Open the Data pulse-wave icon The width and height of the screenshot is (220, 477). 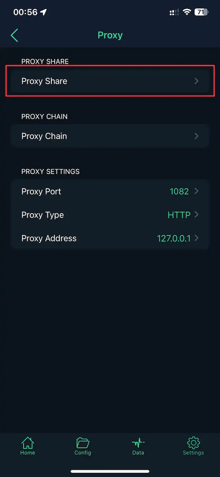[x=138, y=443]
